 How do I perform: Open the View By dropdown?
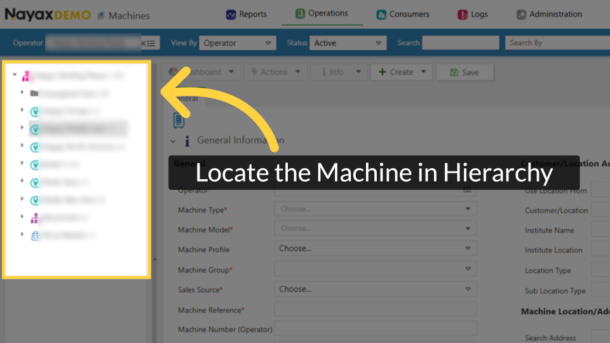(238, 43)
